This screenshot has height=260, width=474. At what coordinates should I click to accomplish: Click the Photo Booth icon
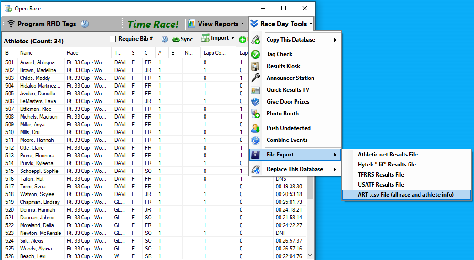[255, 114]
